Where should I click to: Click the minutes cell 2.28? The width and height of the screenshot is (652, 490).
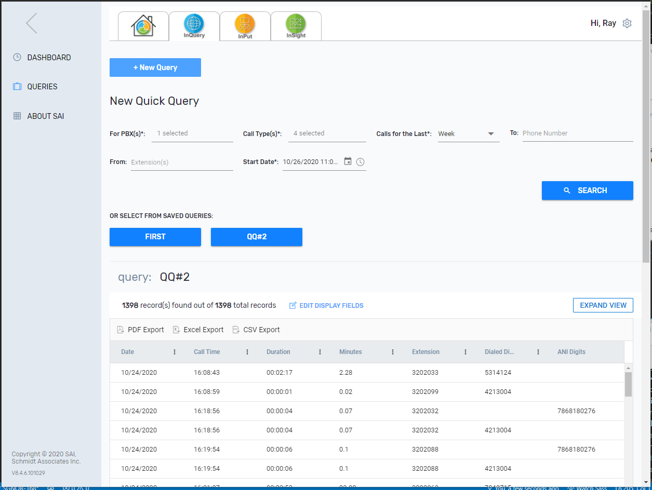pos(346,373)
